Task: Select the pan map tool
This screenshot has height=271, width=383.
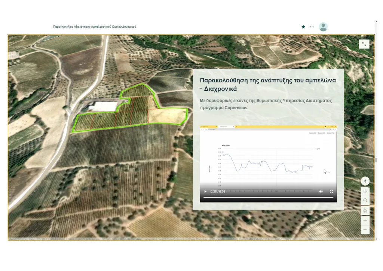Action: click(365, 191)
